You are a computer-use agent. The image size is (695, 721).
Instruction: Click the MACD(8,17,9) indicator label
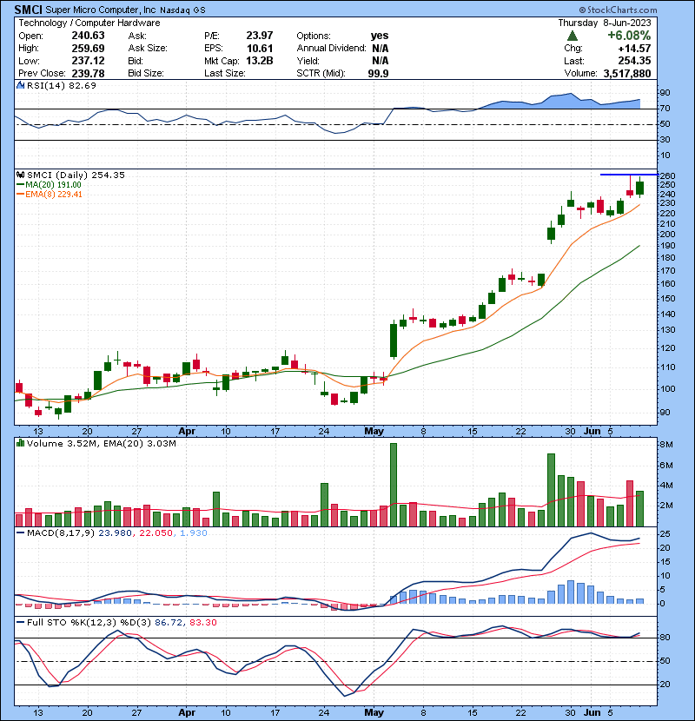pos(61,533)
